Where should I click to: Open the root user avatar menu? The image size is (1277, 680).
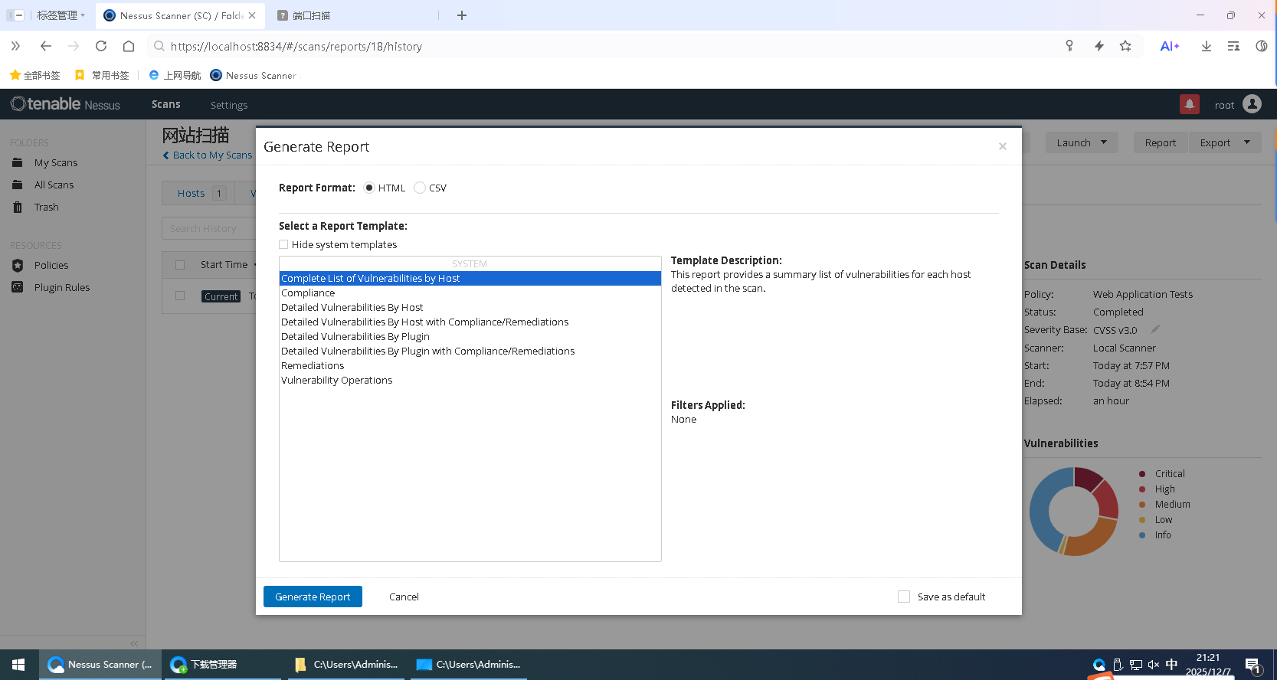pyautogui.click(x=1252, y=104)
